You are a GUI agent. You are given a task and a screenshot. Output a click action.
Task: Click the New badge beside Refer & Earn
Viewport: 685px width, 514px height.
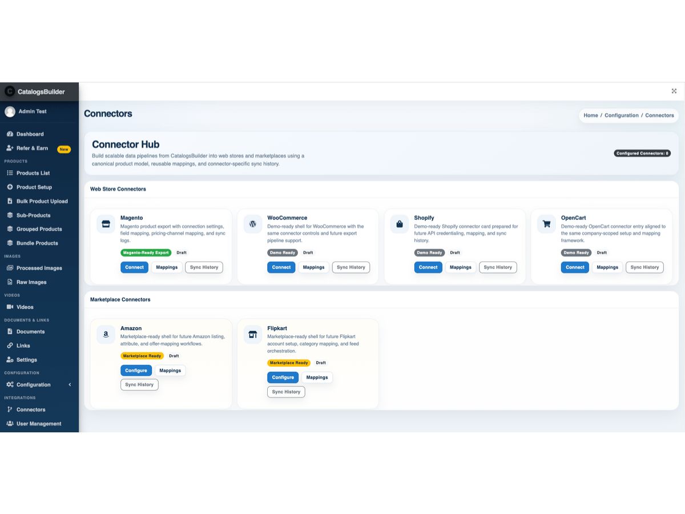(x=64, y=149)
